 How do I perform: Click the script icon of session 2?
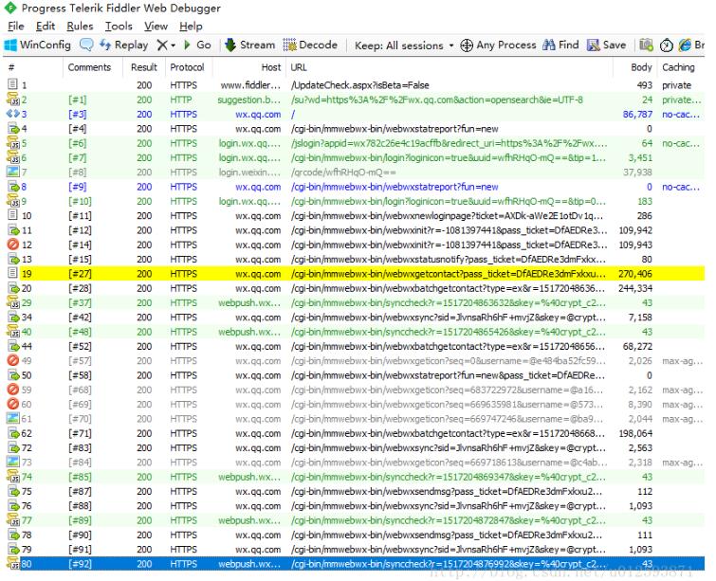[x=12, y=99]
